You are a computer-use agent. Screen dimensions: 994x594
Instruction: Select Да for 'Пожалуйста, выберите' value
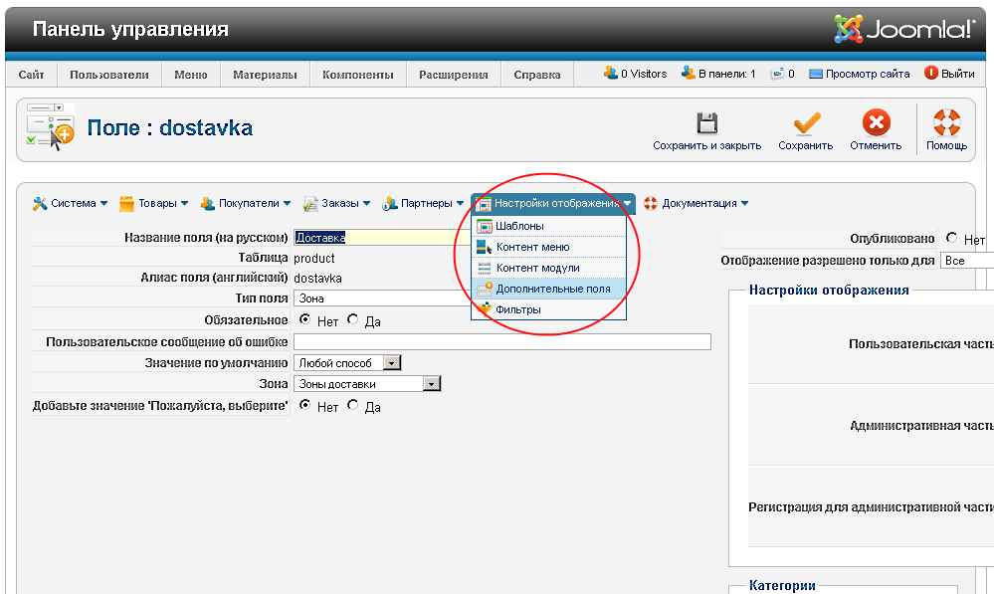click(x=352, y=404)
